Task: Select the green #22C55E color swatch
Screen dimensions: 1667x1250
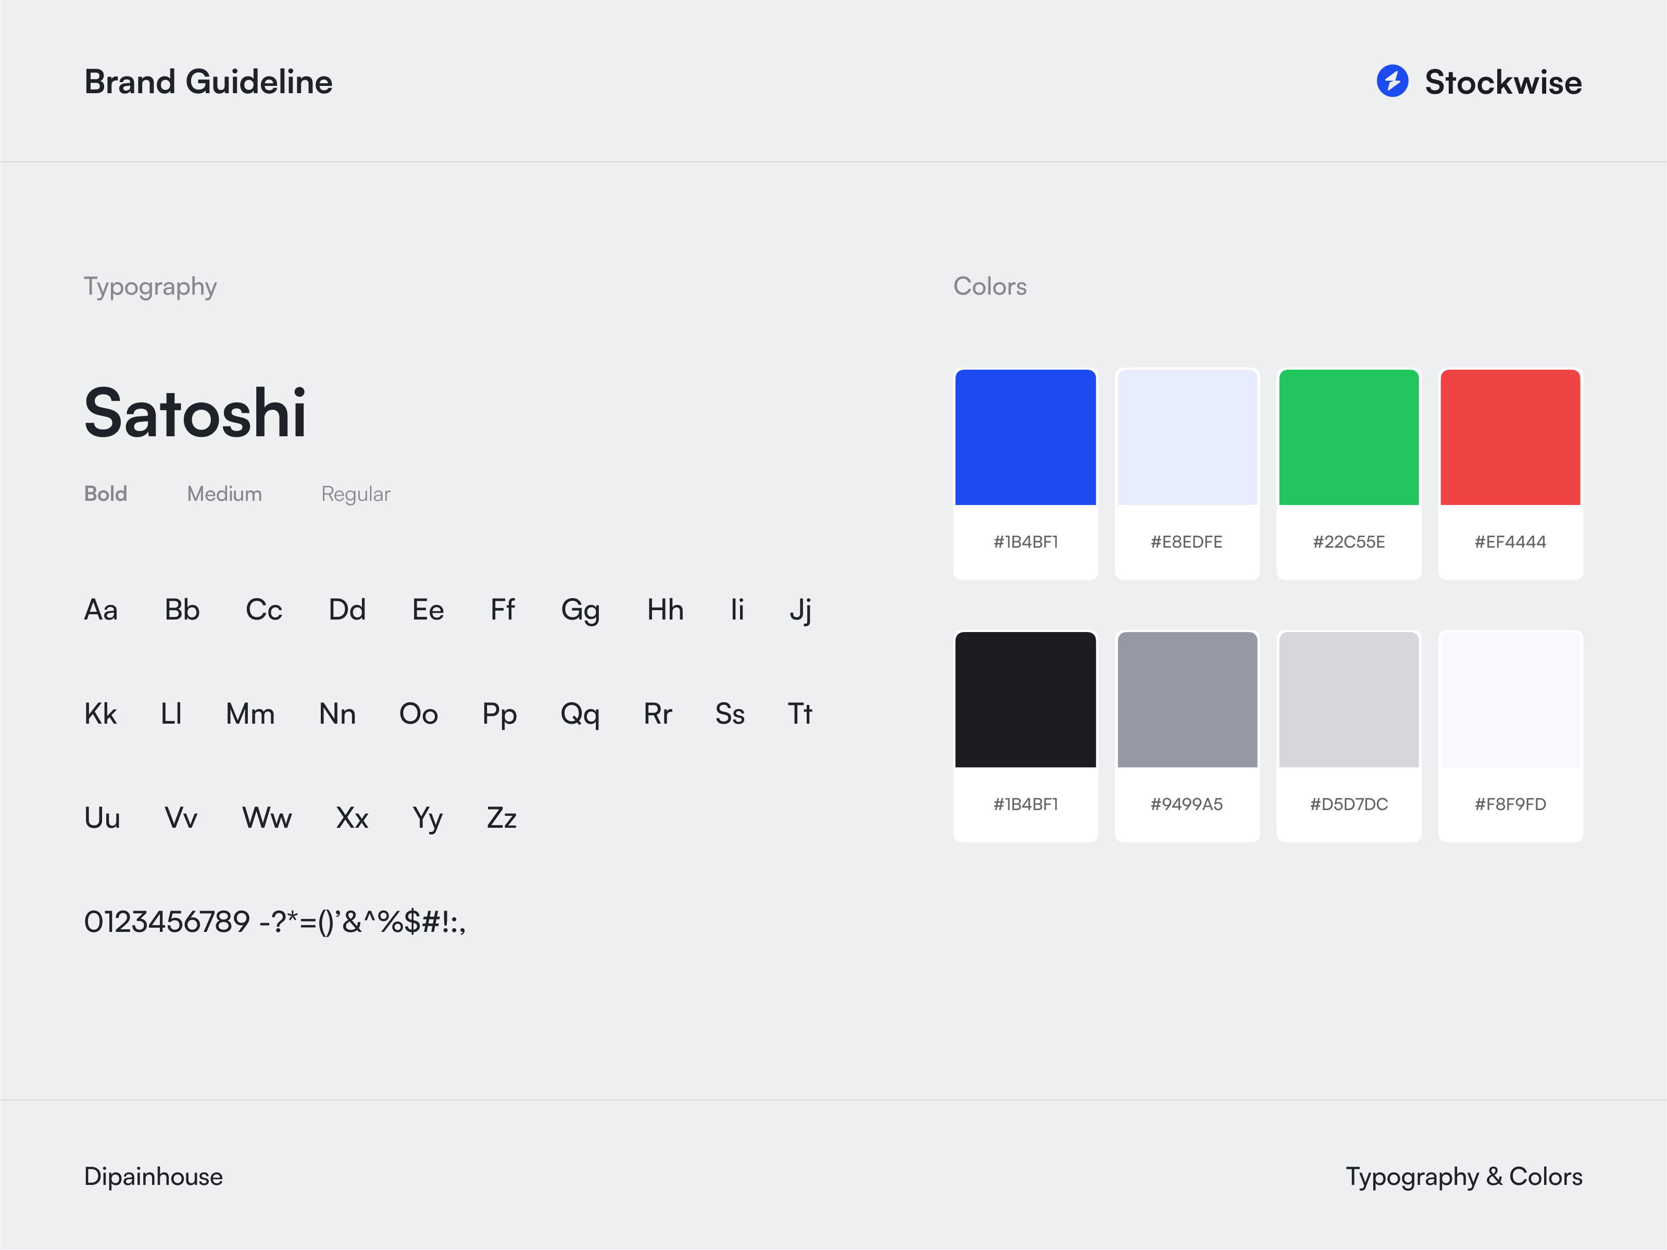Action: click(x=1348, y=437)
